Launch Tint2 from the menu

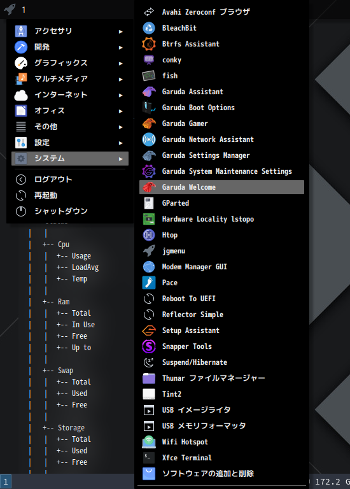(x=221, y=394)
